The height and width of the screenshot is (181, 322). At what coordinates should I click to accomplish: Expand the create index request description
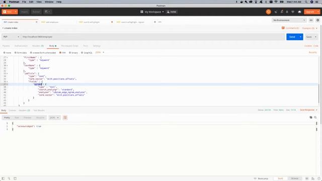3,28
